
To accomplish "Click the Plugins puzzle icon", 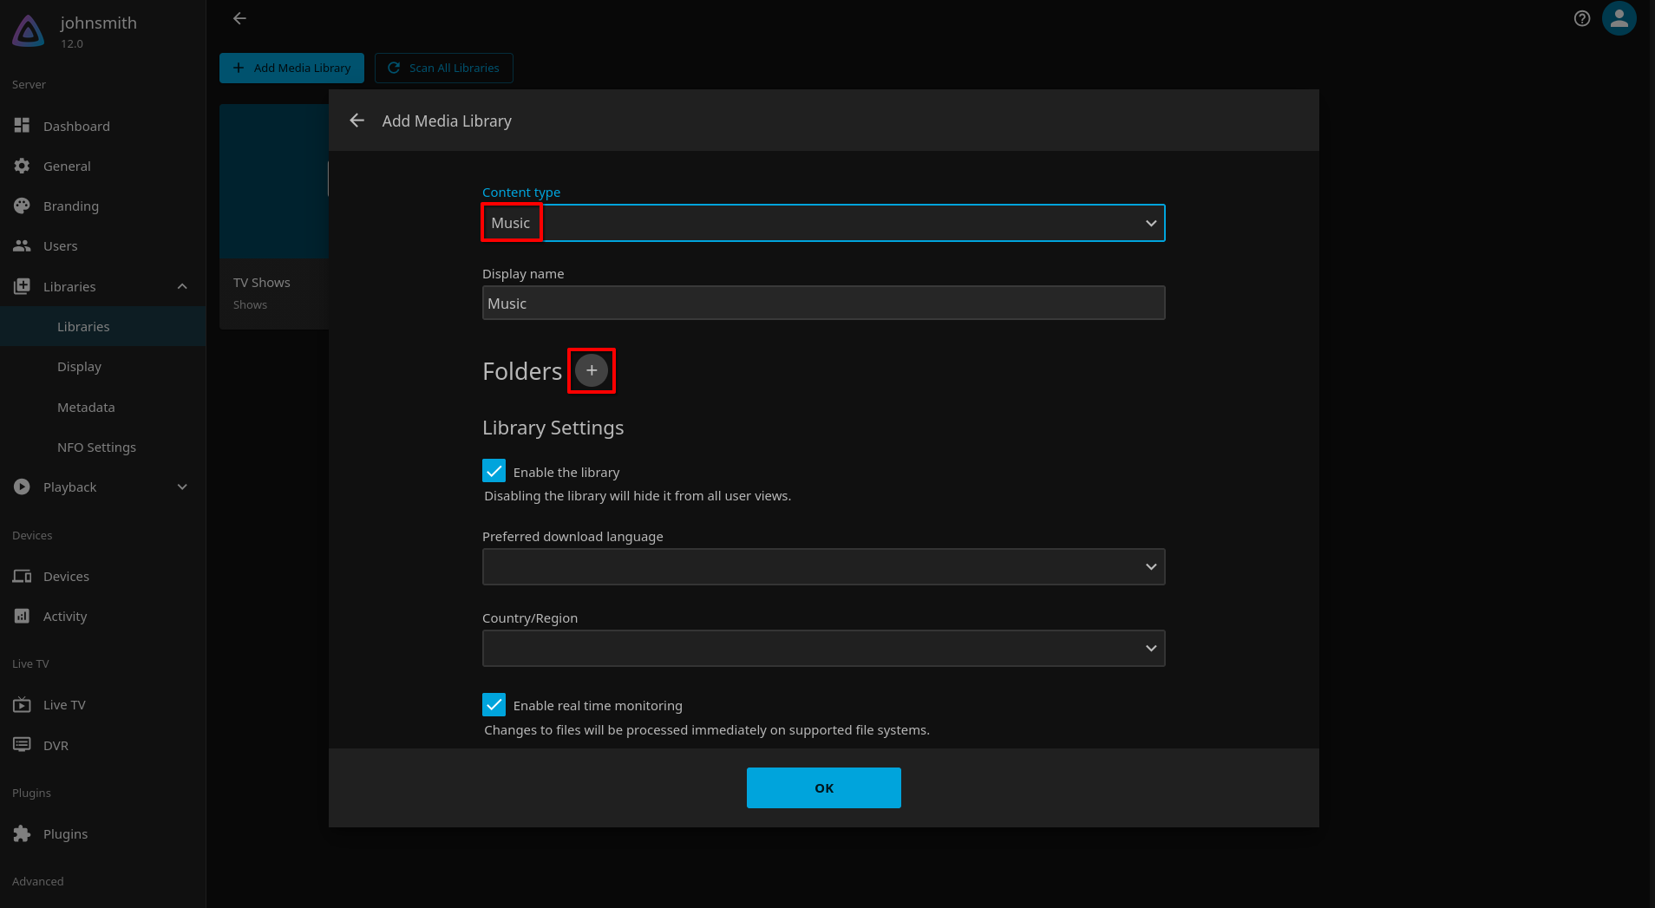I will coord(23,833).
